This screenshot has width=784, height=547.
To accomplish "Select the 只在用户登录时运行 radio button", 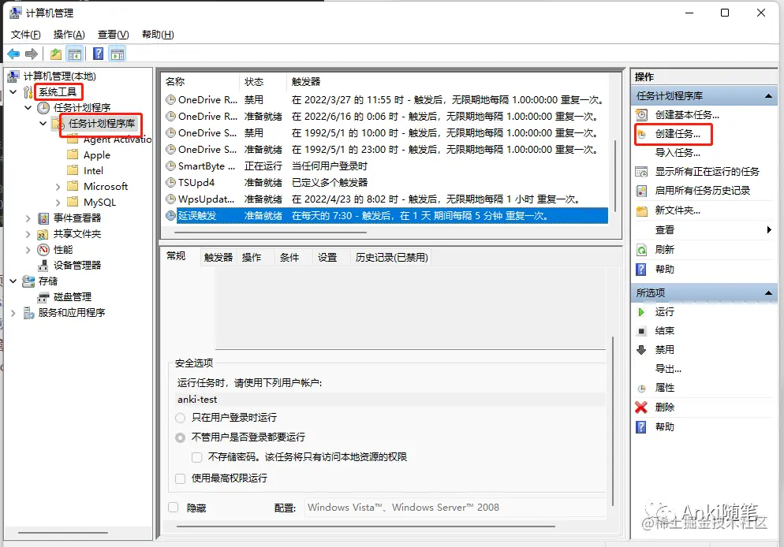I will (x=179, y=419).
